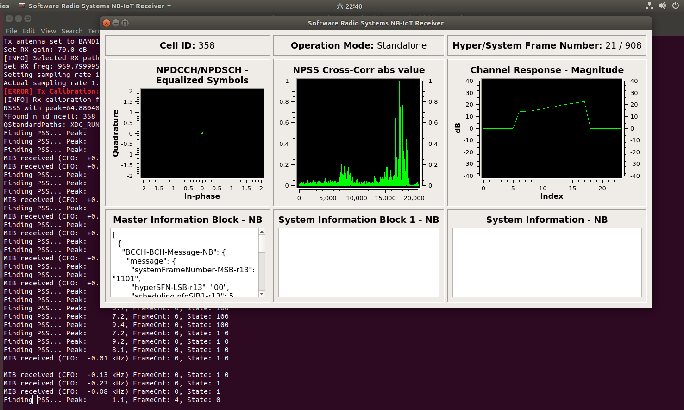The width and height of the screenshot is (684, 410).
Task: Click the "BCCH-BCH-Message-NB" JSON line
Action: [x=174, y=252]
